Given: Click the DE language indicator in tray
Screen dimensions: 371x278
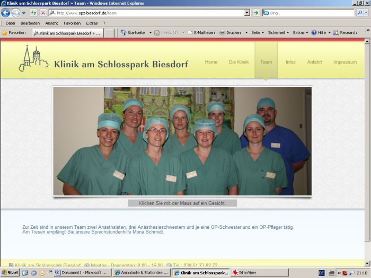Looking at the screenshot, I should pyautogui.click(x=321, y=273).
